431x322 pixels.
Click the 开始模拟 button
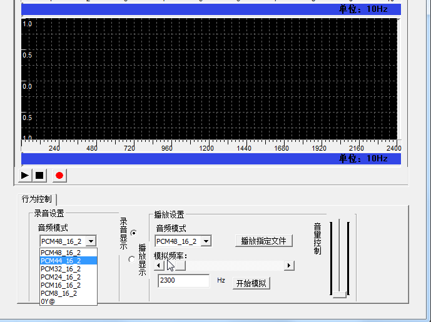tap(251, 283)
